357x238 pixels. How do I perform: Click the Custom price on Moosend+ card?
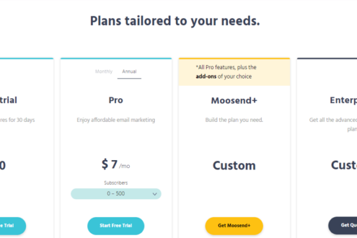[234, 165]
